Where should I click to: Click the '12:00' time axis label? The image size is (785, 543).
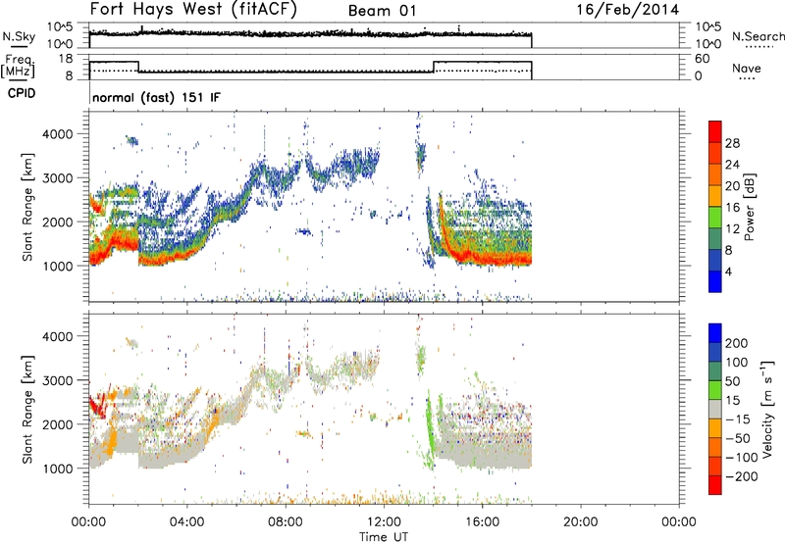(x=384, y=522)
